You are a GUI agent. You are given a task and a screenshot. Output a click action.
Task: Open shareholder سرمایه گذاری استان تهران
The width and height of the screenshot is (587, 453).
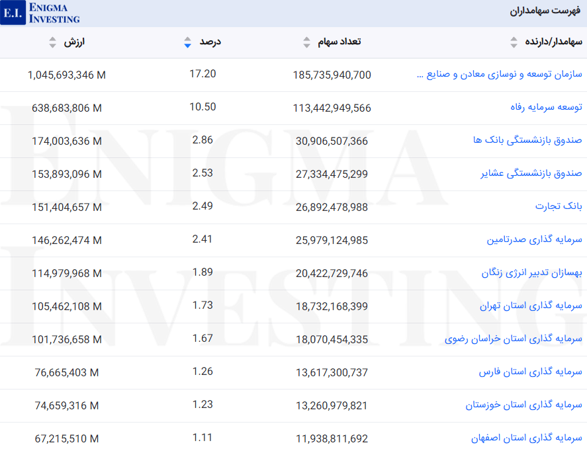[x=531, y=306]
